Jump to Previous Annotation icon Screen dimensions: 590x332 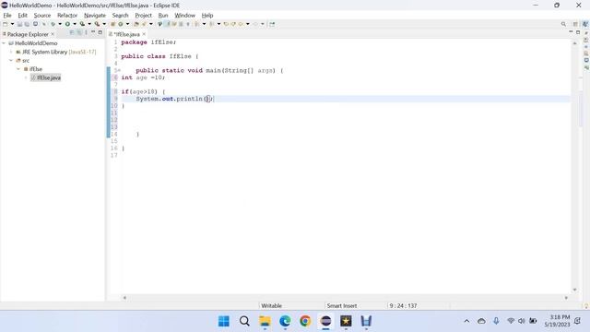coord(211,24)
